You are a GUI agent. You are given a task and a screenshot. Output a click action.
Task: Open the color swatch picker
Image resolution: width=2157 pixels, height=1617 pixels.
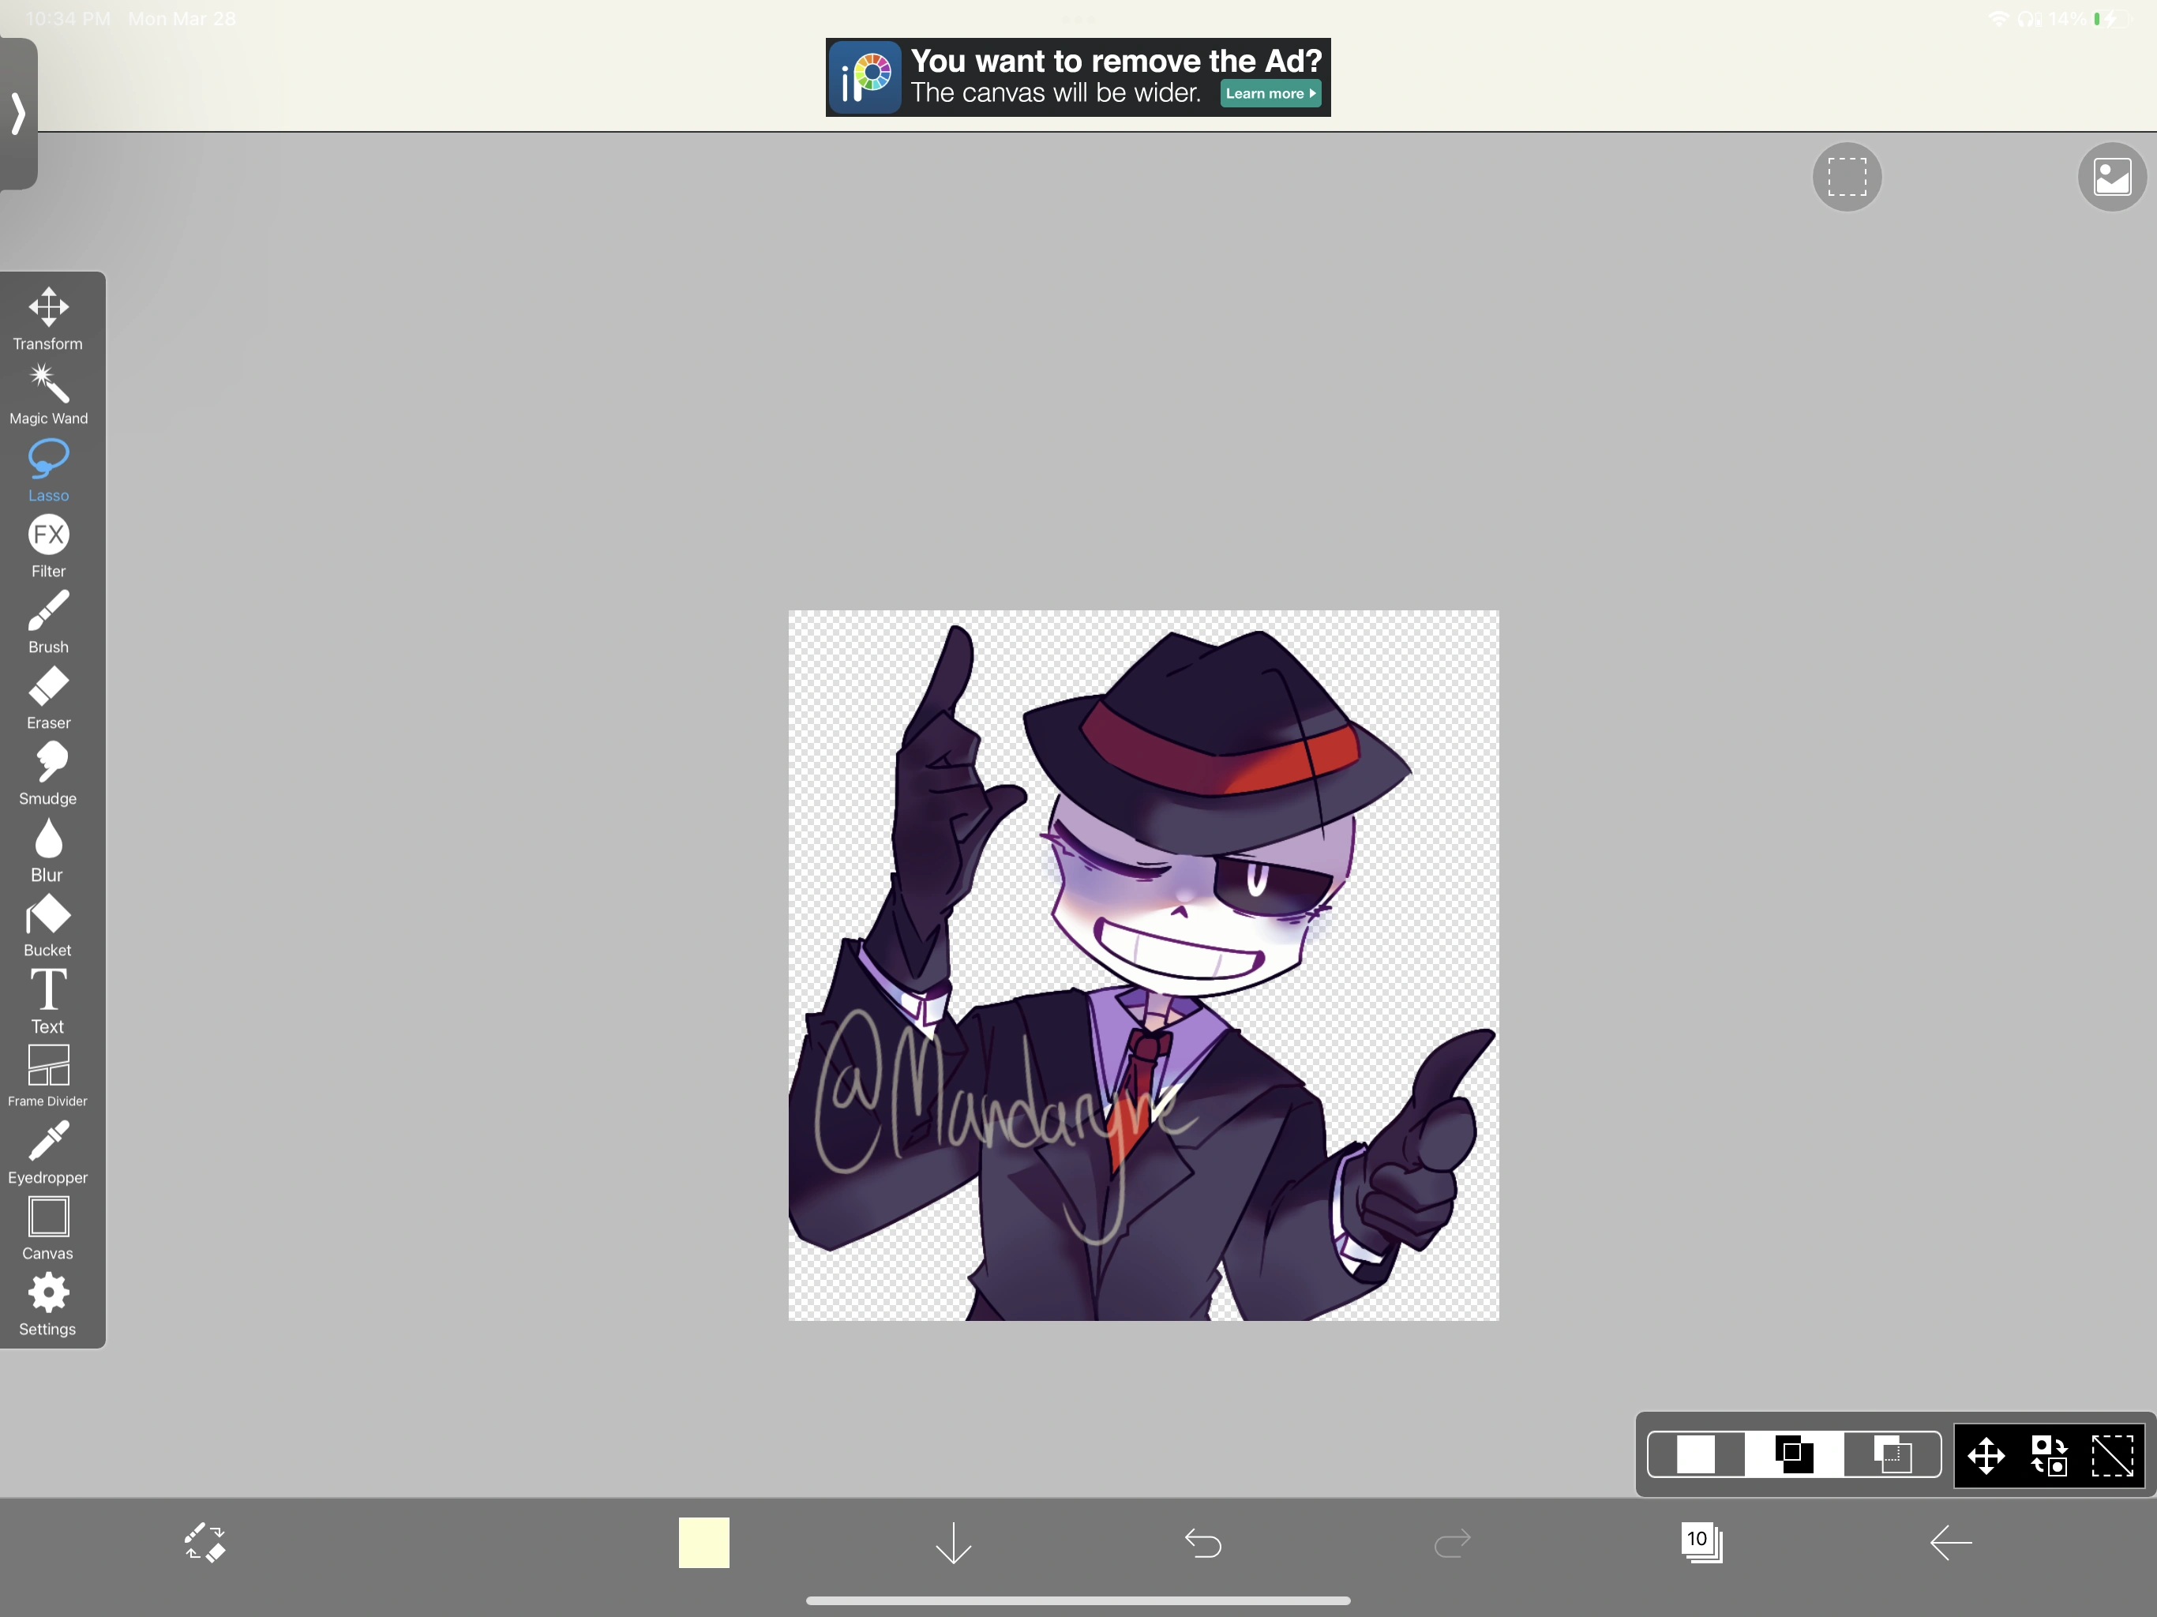coord(704,1544)
